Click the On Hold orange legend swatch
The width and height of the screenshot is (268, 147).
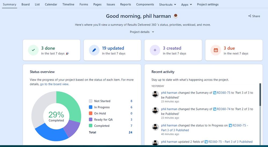click(91, 113)
